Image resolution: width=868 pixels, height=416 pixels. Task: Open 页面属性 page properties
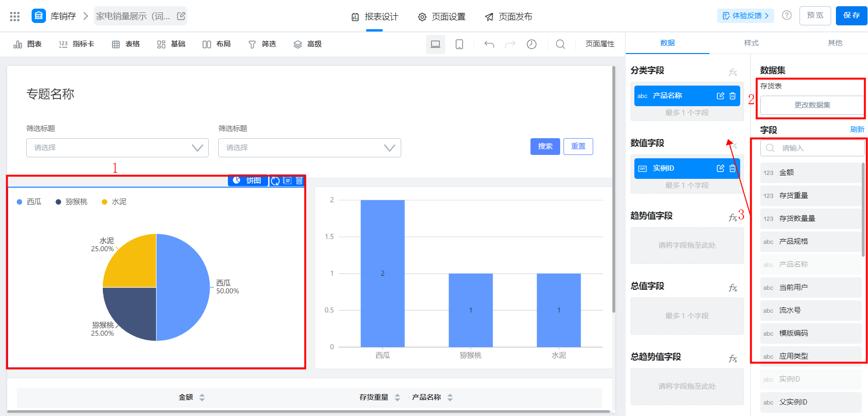(x=600, y=44)
